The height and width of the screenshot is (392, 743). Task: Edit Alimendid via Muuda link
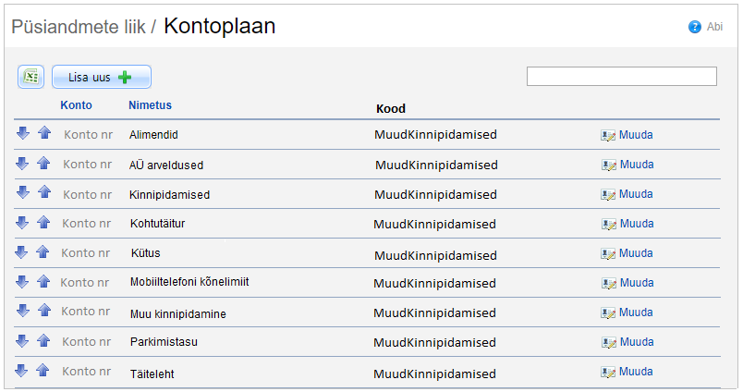(635, 135)
